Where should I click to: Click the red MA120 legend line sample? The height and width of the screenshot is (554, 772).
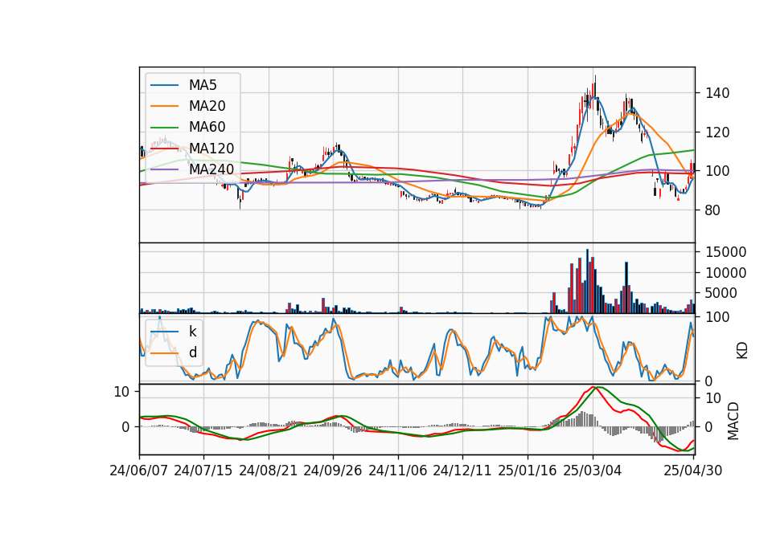coord(164,149)
